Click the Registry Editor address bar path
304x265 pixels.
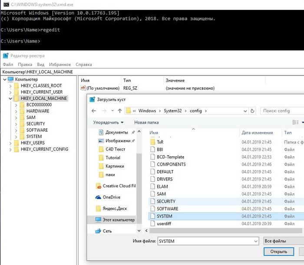[38, 72]
